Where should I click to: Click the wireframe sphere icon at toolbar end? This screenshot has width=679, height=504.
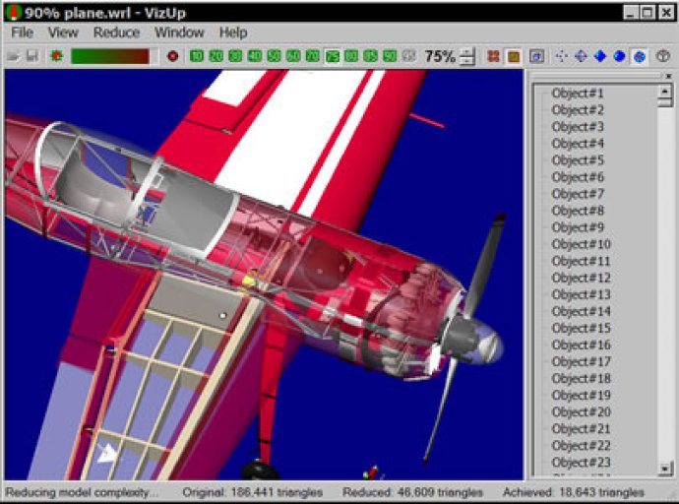tap(663, 56)
